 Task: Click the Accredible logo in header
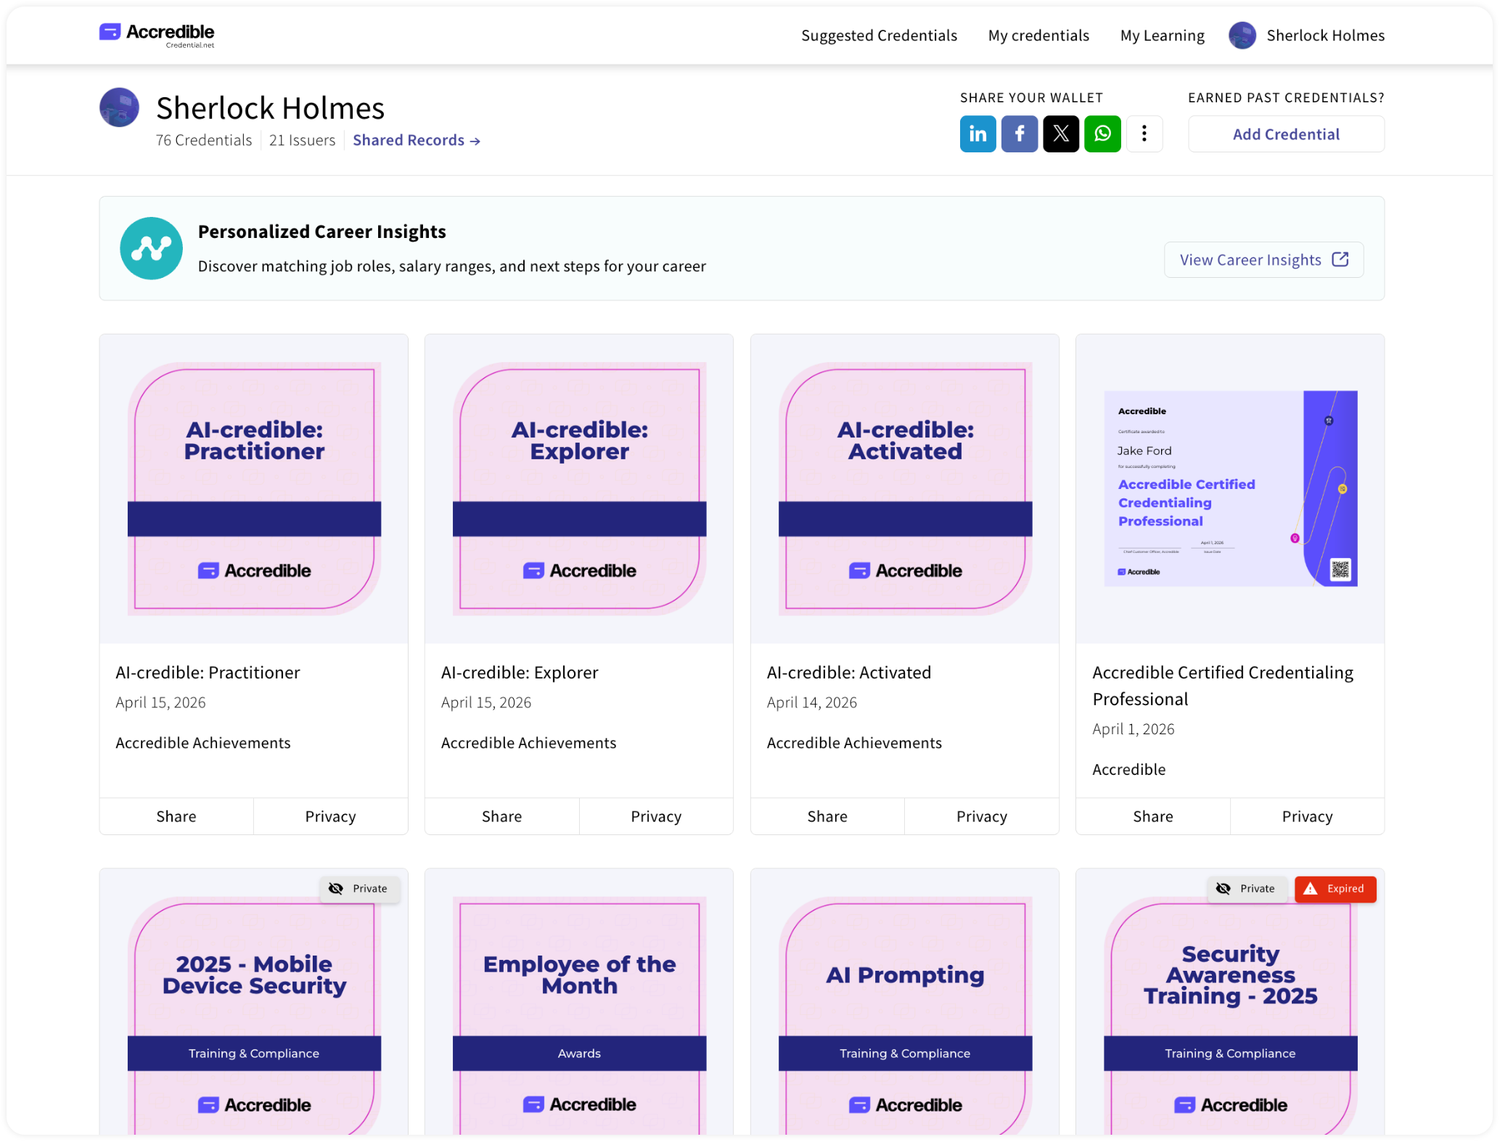click(157, 35)
